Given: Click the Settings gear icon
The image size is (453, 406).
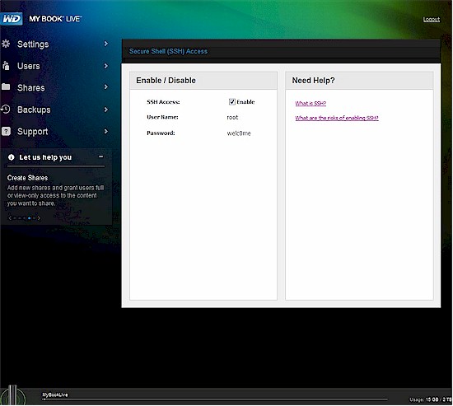Looking at the screenshot, I should pyautogui.click(x=6, y=44).
